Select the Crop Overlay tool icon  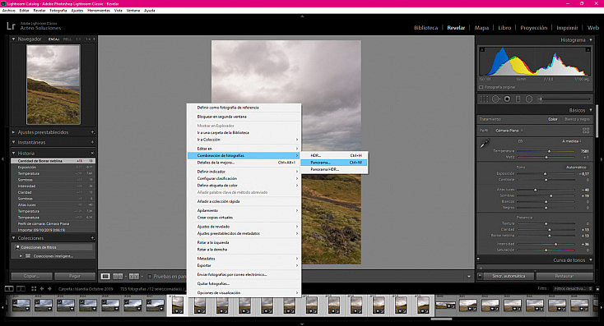tap(484, 99)
